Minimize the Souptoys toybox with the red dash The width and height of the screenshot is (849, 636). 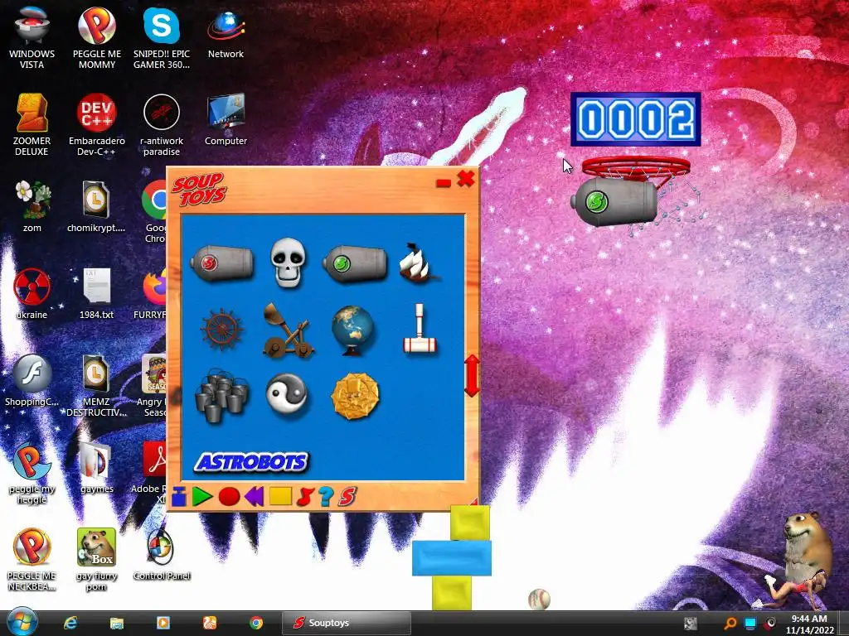[x=444, y=183]
